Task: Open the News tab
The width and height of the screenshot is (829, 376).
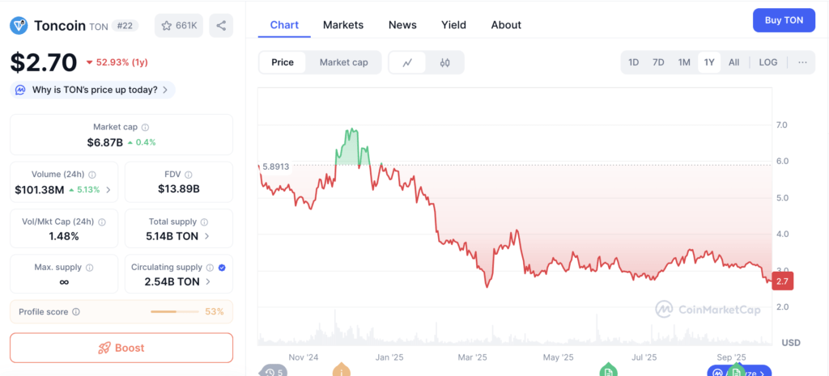Action: tap(402, 25)
